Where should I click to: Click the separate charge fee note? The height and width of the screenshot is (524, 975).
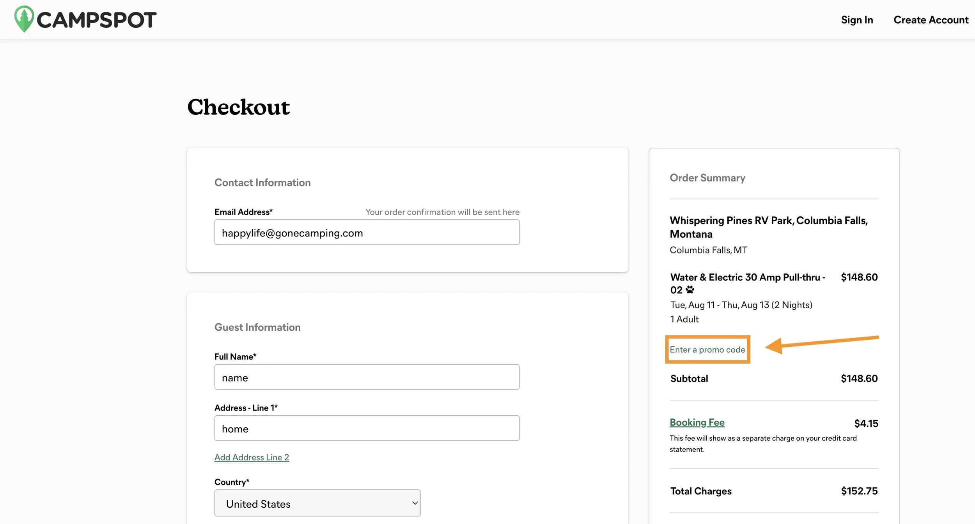click(763, 443)
